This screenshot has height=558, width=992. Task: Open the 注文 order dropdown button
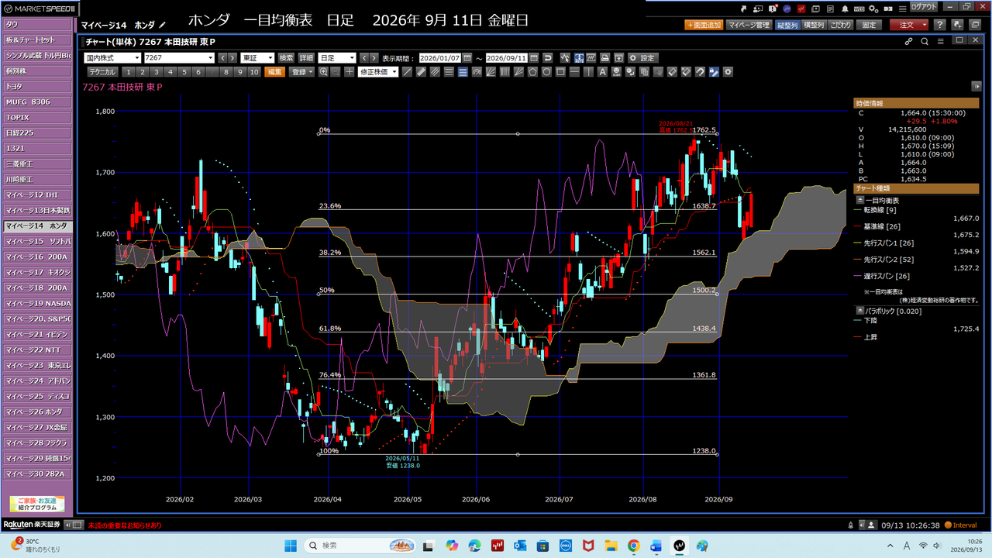tap(909, 25)
